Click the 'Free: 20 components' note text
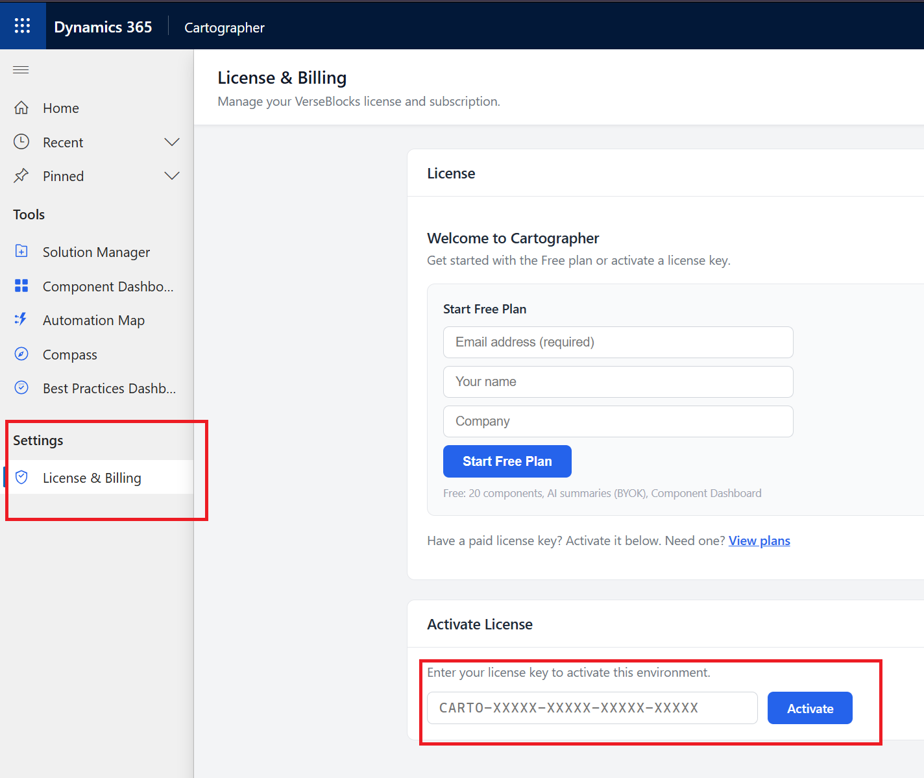Image resolution: width=924 pixels, height=778 pixels. pos(602,493)
